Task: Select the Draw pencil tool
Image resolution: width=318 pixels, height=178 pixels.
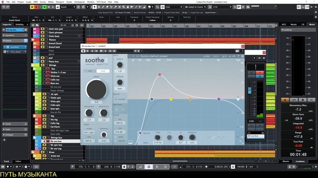Action: click(103, 7)
